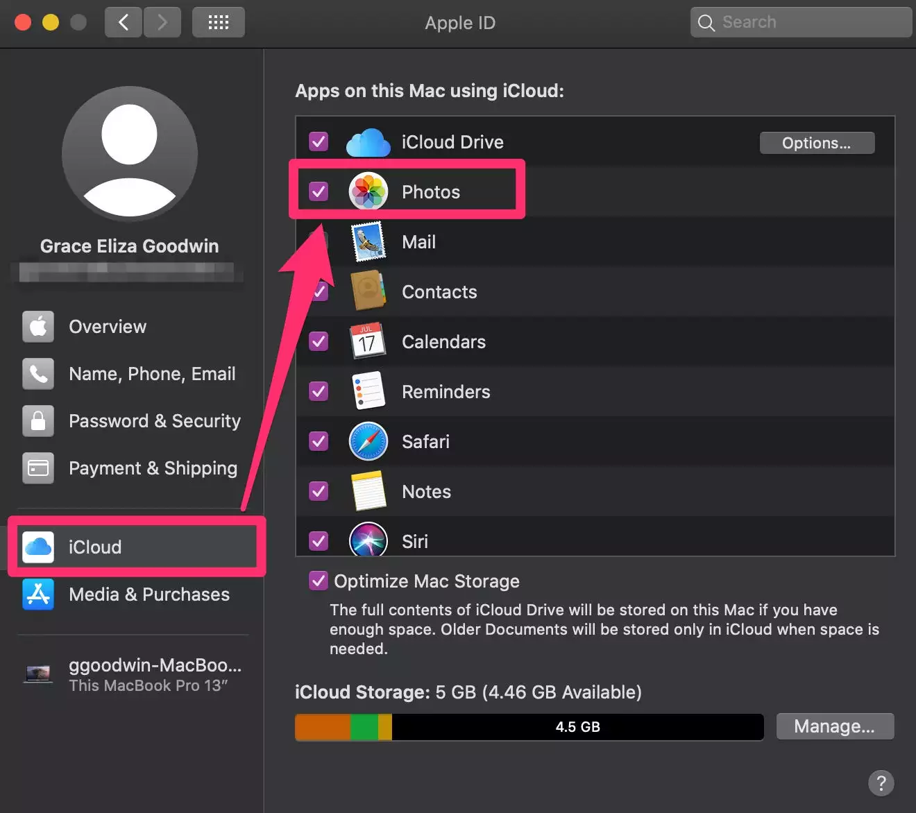Image resolution: width=916 pixels, height=813 pixels.
Task: Open the Overview section in sidebar
Action: click(108, 327)
